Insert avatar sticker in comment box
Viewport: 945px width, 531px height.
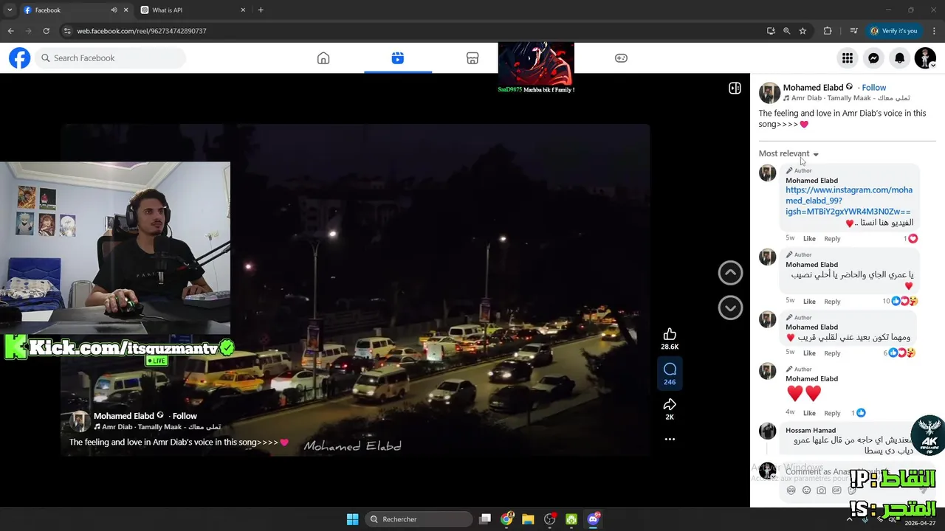point(791,490)
